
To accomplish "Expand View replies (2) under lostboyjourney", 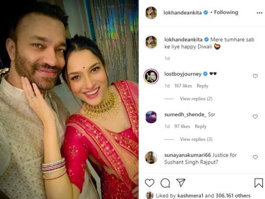I will point(196,99).
